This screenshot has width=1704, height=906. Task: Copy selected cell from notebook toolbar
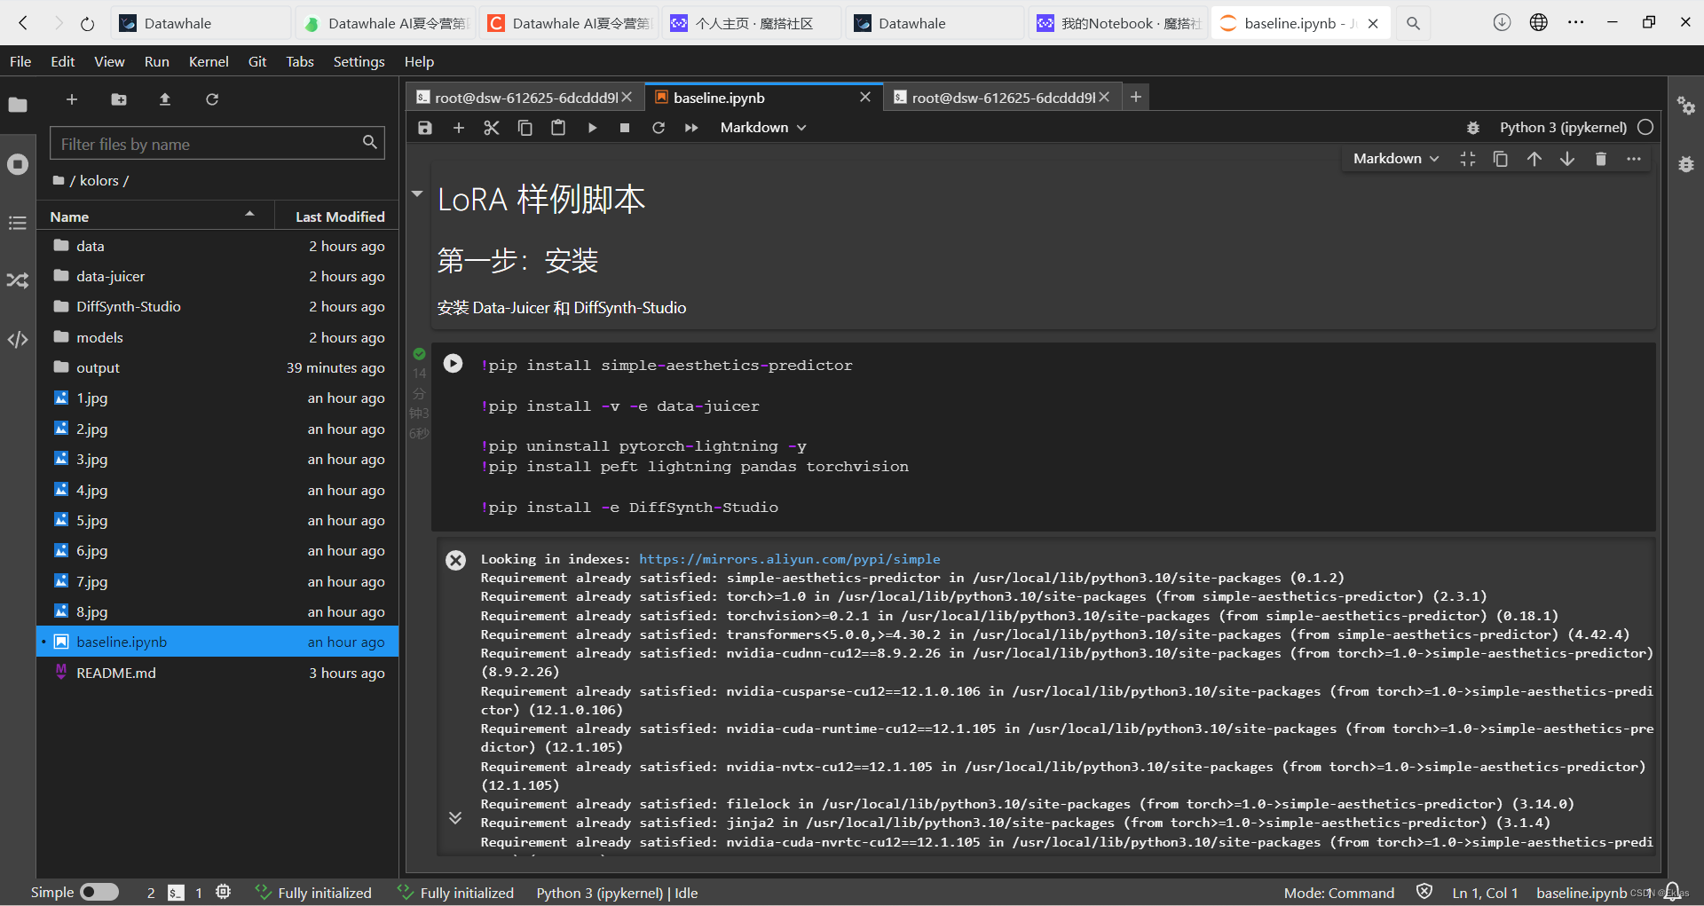[x=525, y=128]
